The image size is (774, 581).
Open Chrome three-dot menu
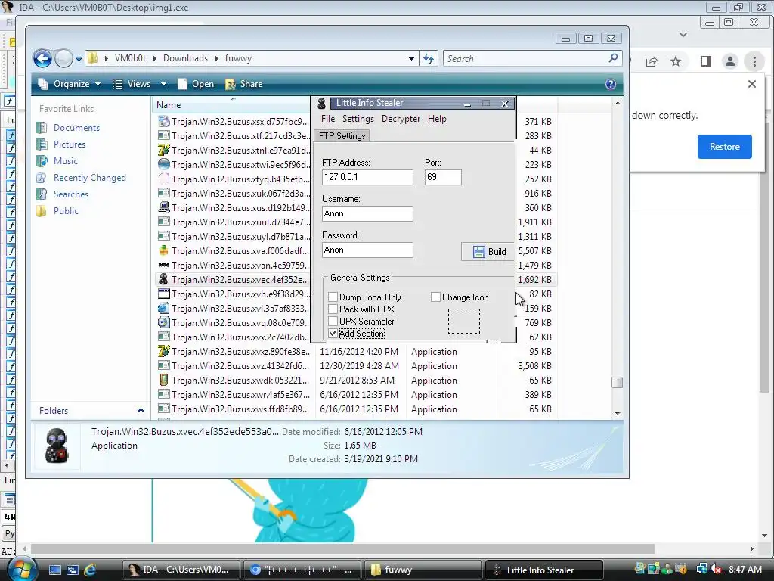click(754, 61)
